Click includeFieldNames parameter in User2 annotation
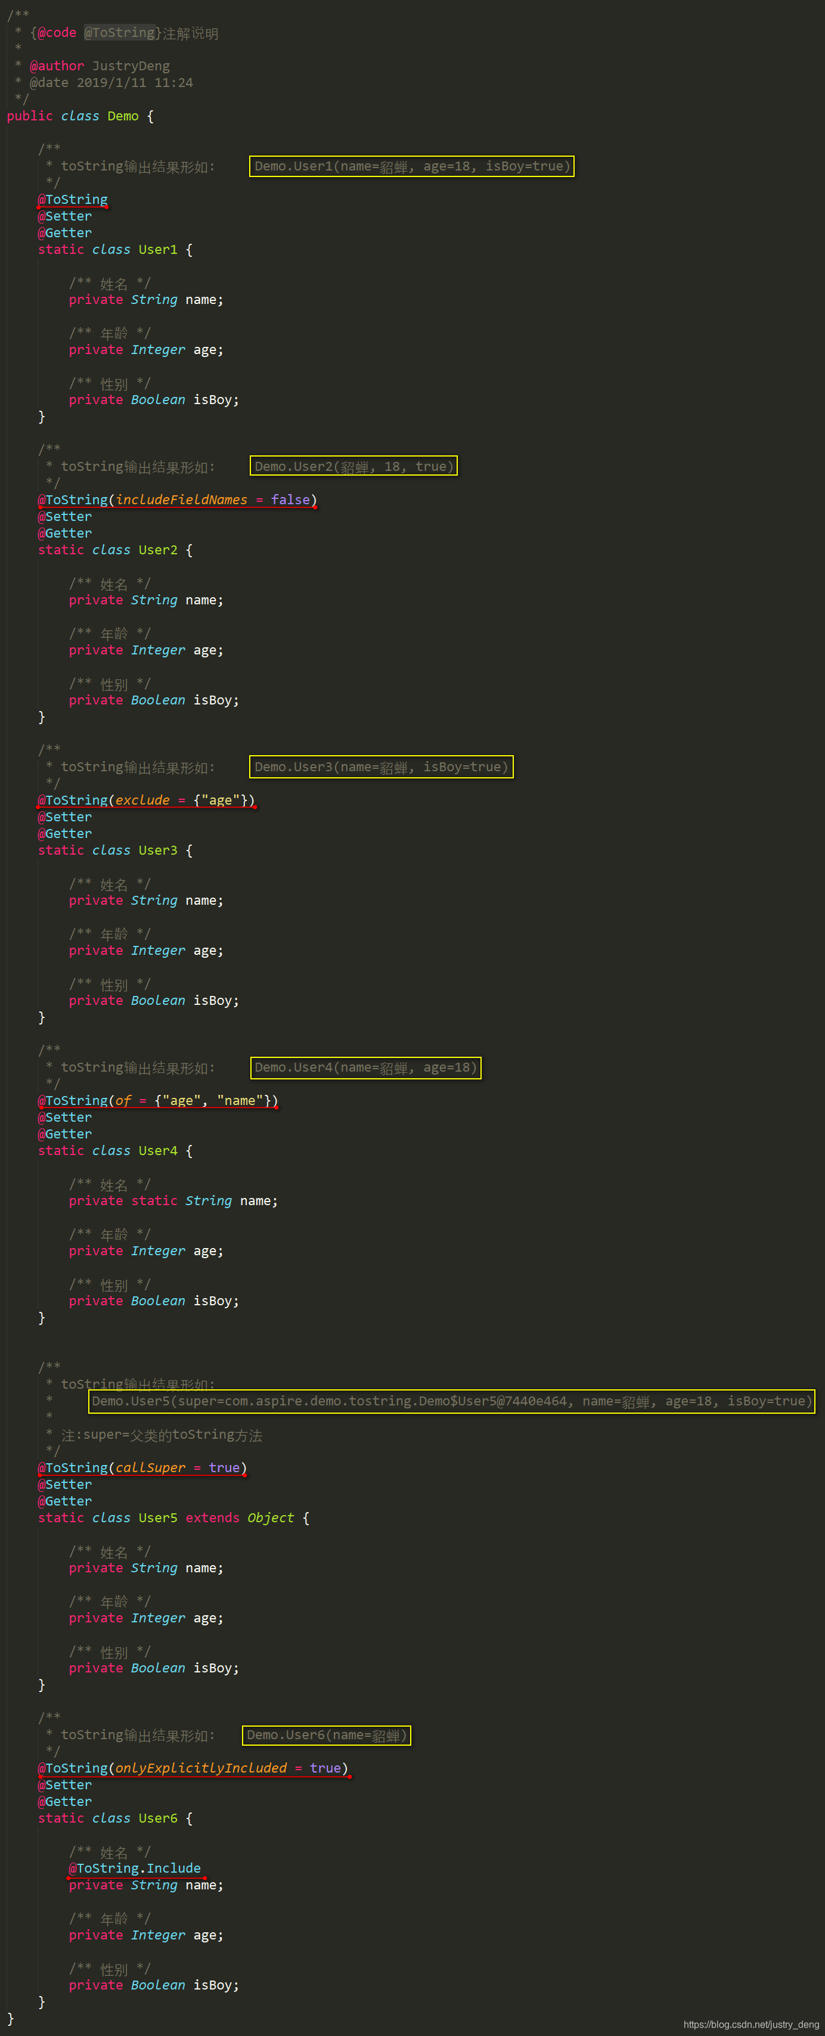This screenshot has width=825, height=2036. (x=181, y=499)
